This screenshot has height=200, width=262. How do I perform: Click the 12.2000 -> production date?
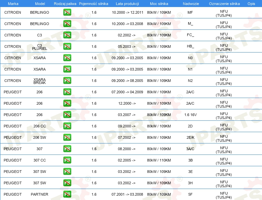[127, 103]
